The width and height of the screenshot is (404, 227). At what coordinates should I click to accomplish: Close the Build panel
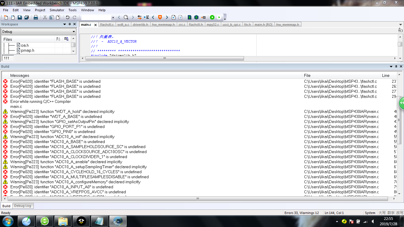click(x=401, y=67)
